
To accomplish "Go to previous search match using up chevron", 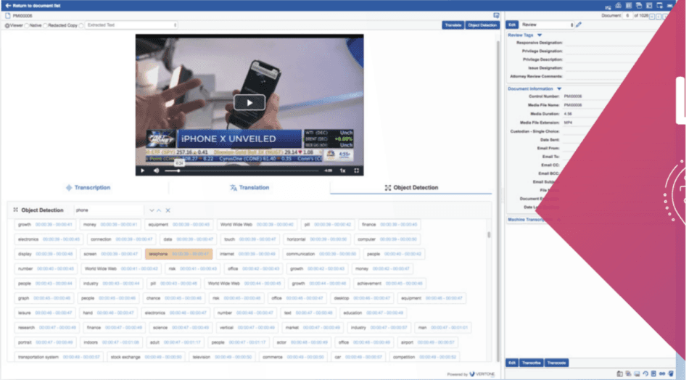I will [160, 210].
